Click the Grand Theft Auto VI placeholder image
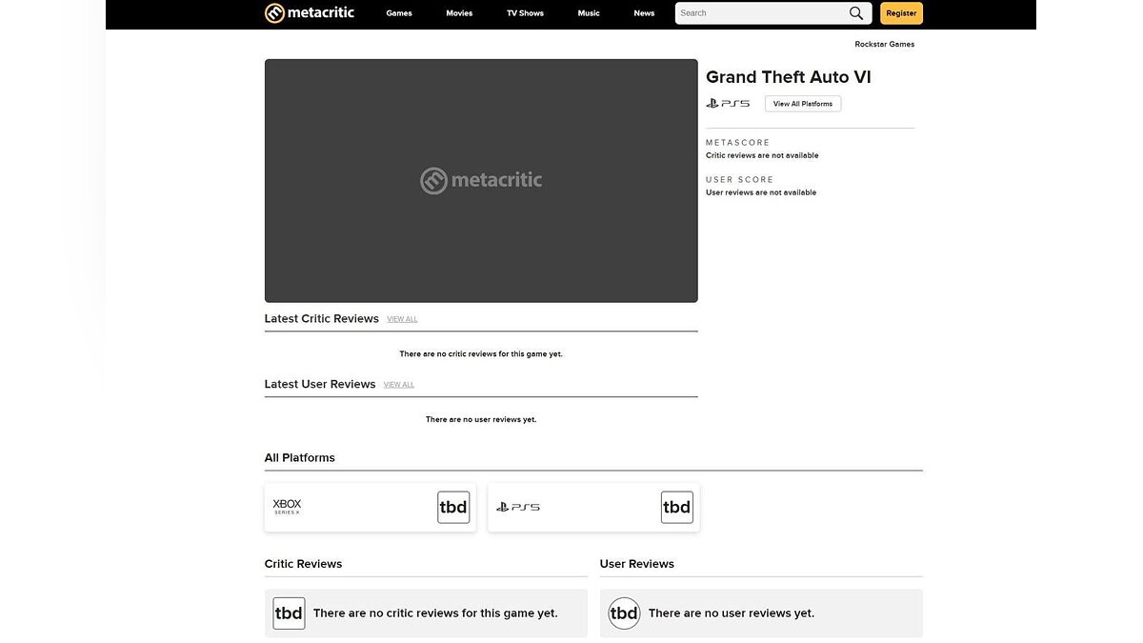Image resolution: width=1143 pixels, height=643 pixels. click(481, 181)
